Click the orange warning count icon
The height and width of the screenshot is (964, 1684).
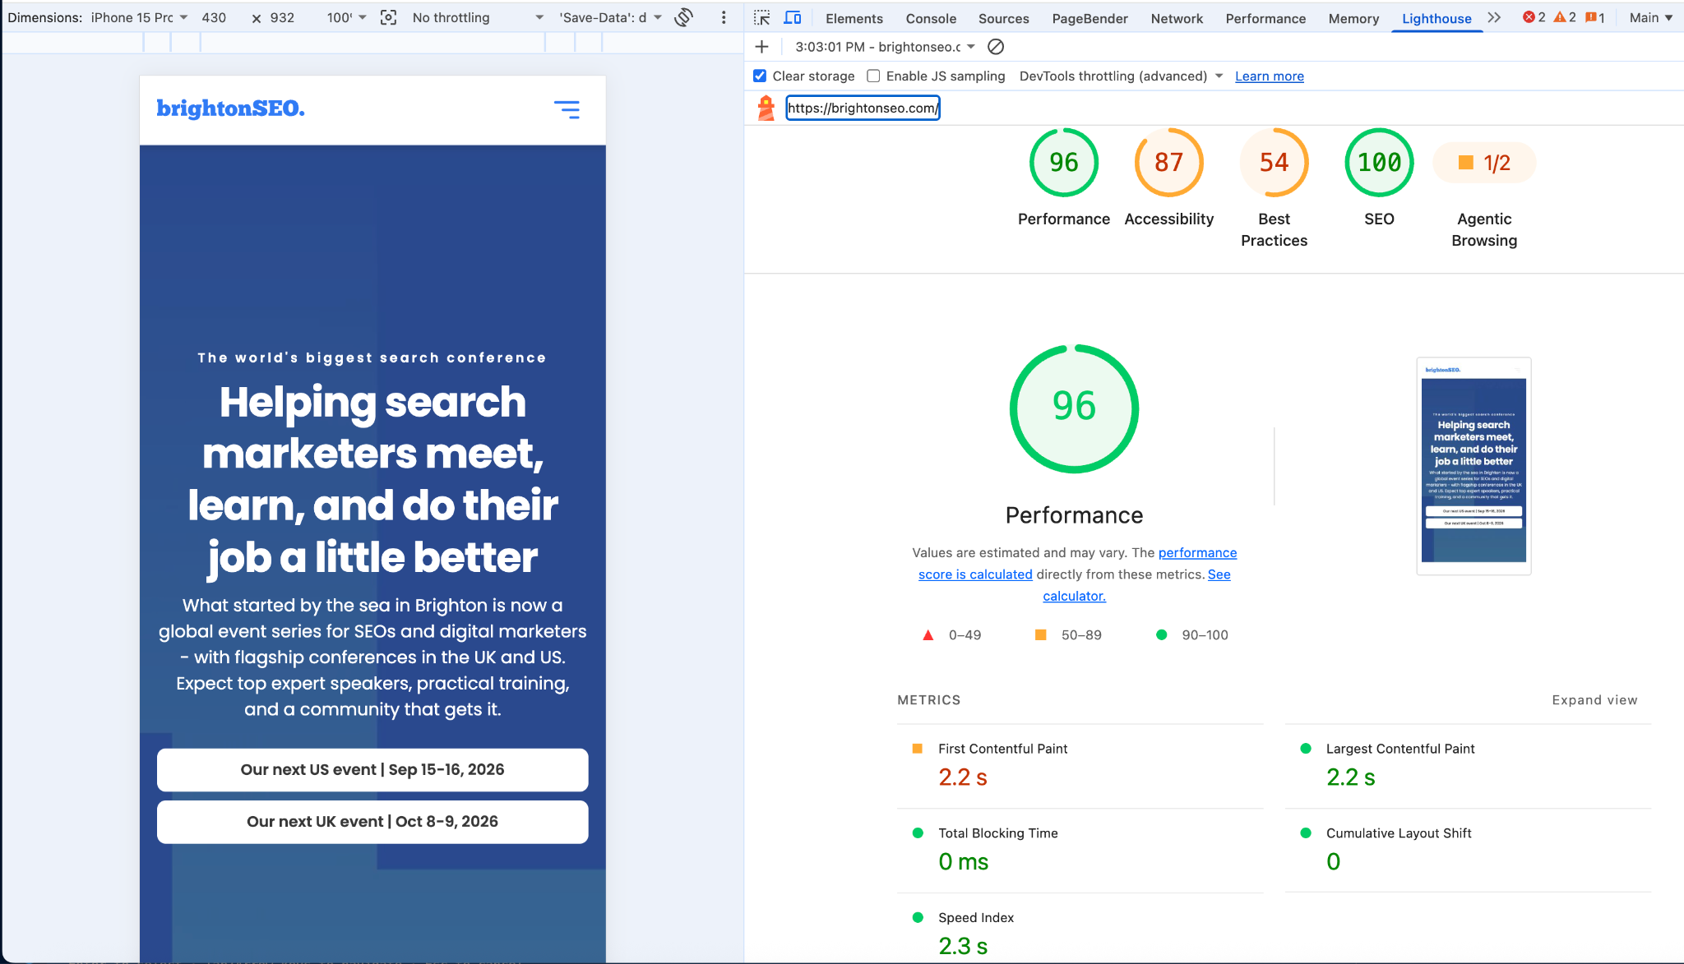(x=1559, y=17)
